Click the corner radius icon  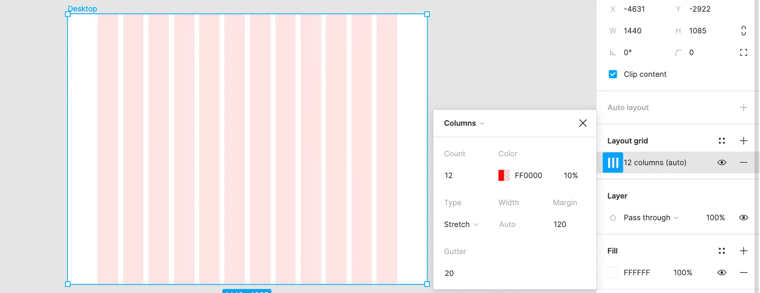pos(678,53)
